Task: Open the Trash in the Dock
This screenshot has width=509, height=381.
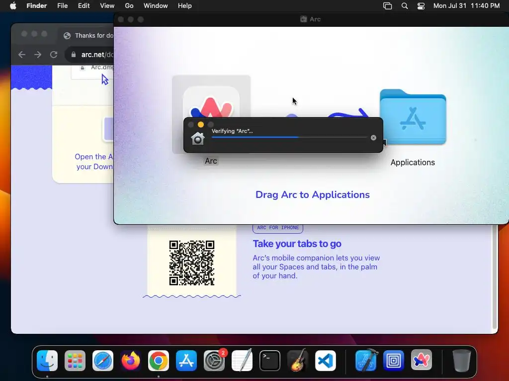Action: click(x=461, y=360)
